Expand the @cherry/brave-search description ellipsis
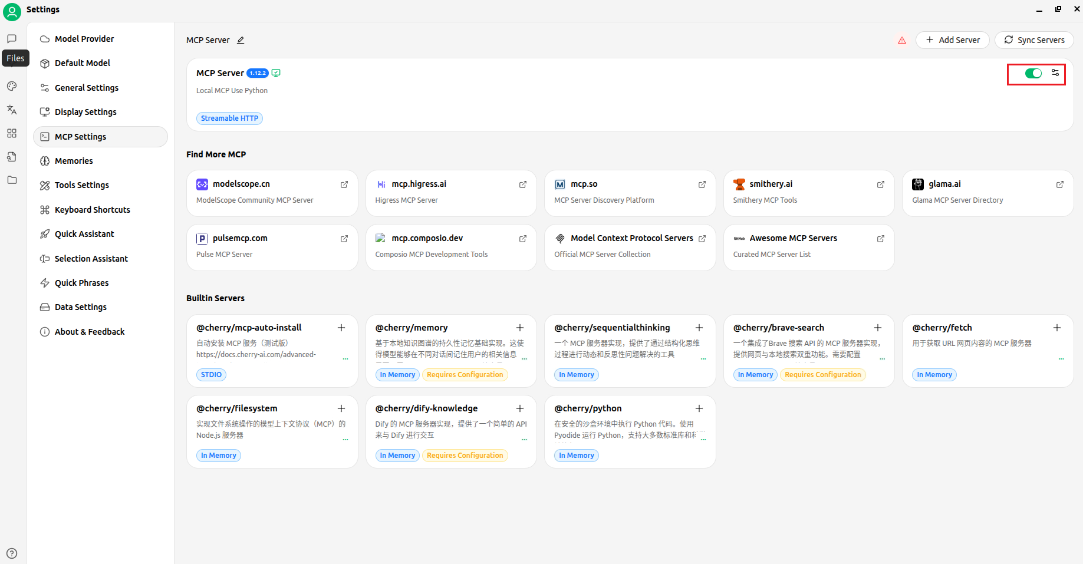This screenshot has height=564, width=1083. tap(883, 358)
